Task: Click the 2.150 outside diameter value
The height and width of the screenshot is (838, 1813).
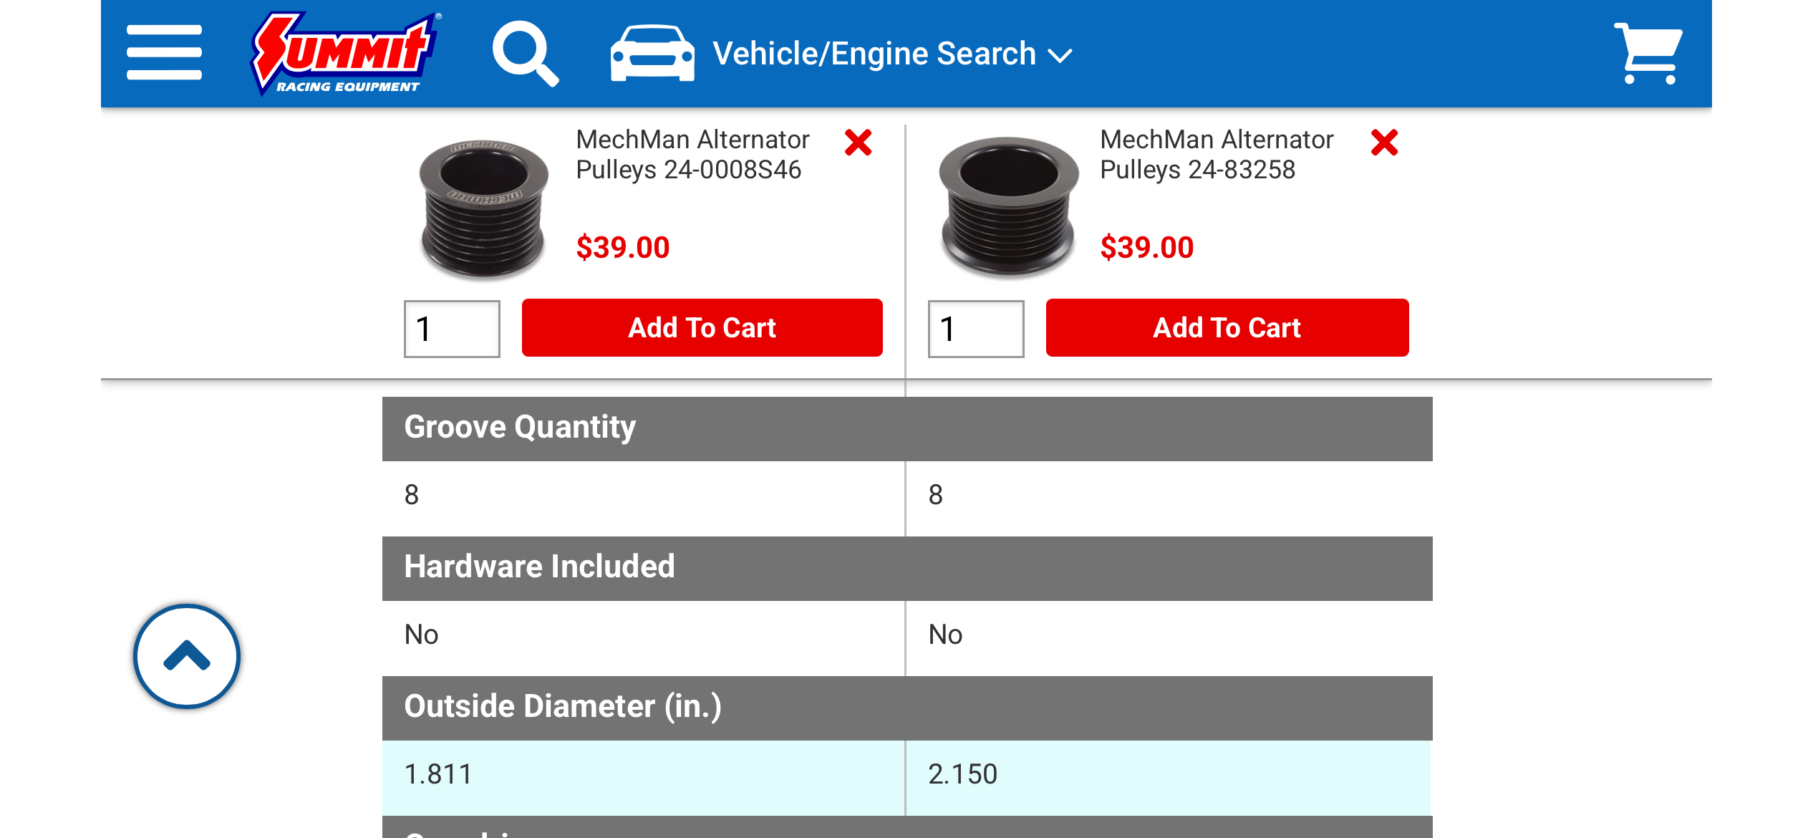Action: point(962,775)
